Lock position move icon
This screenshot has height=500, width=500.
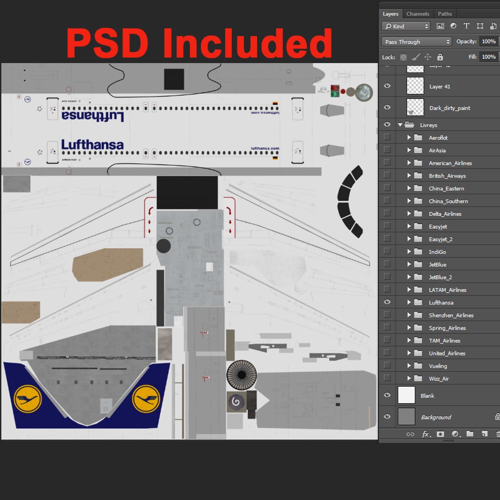click(428, 57)
